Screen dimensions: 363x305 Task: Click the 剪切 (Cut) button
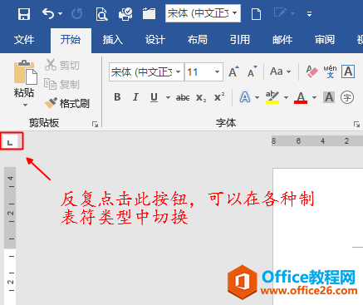(62, 65)
